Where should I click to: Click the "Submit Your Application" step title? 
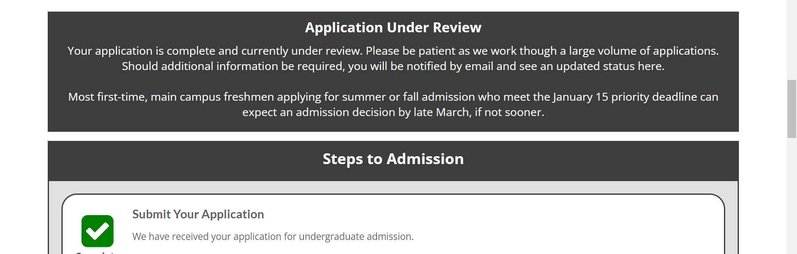tap(198, 214)
